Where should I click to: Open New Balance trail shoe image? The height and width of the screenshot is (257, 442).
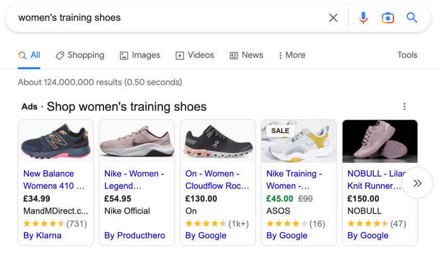coord(56,142)
